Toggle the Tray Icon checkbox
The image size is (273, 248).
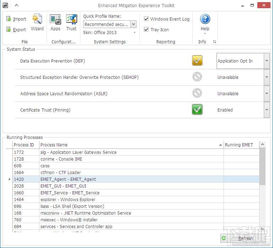click(146, 30)
